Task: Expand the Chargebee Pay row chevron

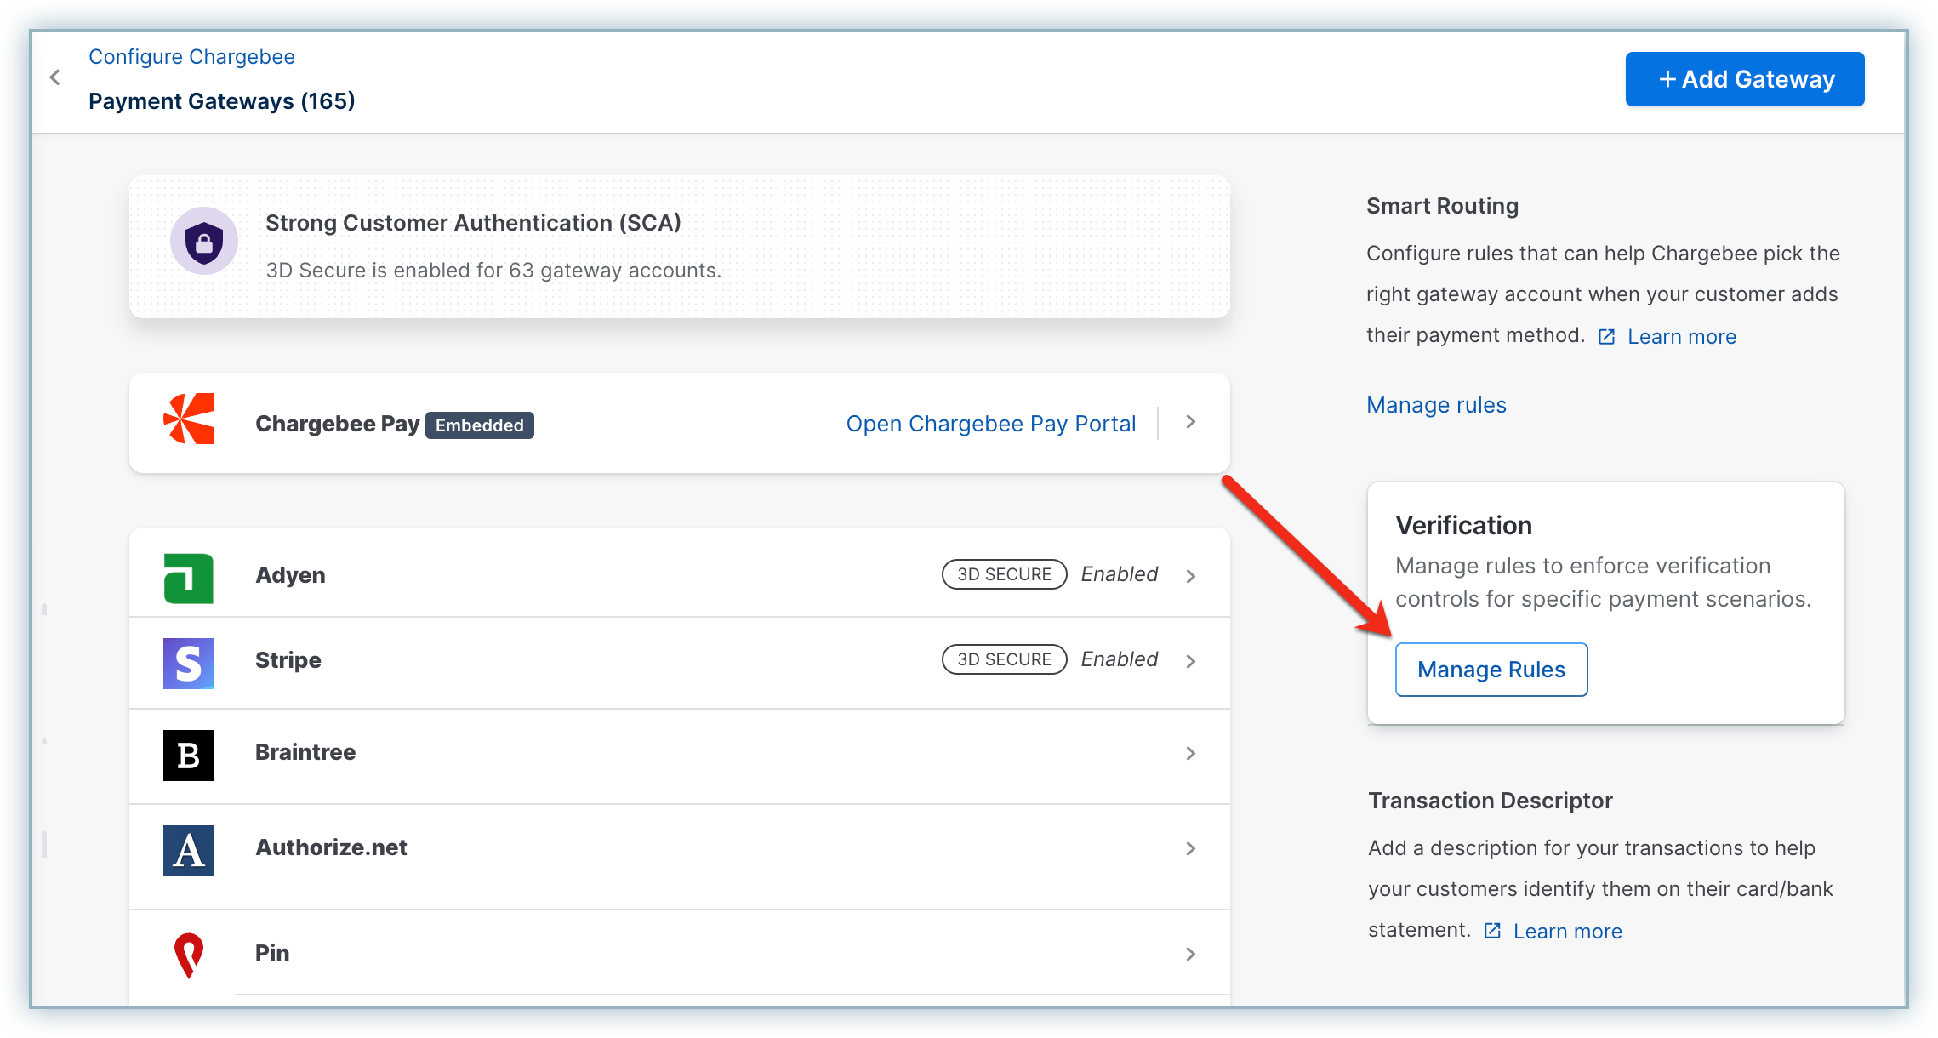Action: click(x=1191, y=422)
